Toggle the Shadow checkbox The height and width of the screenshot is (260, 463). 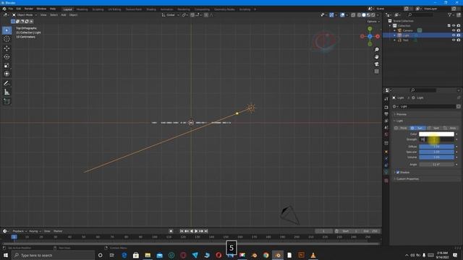click(x=398, y=172)
